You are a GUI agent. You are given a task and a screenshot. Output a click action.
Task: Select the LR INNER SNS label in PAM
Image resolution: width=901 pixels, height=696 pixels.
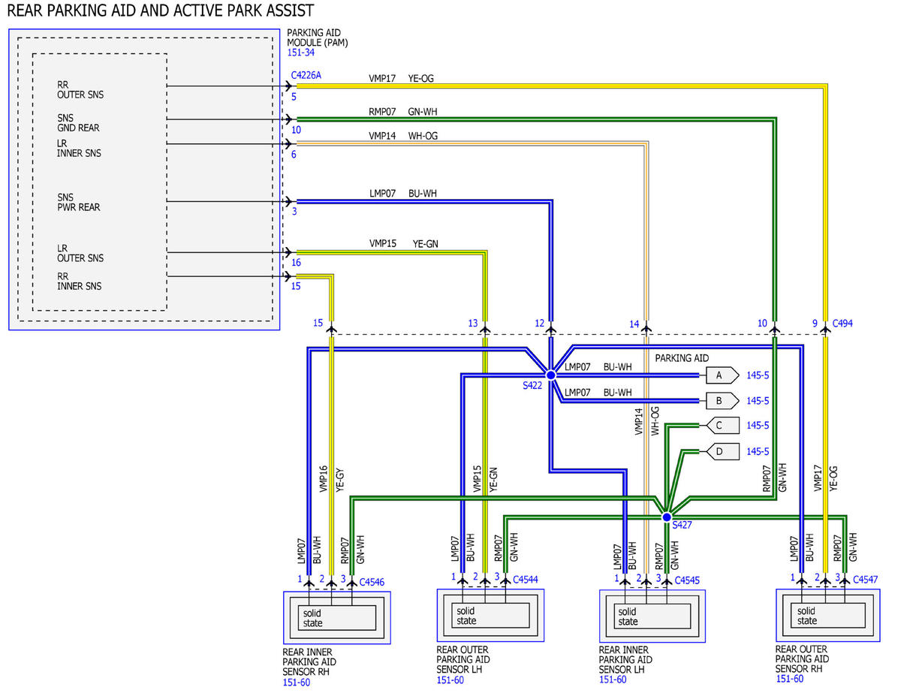click(x=79, y=149)
